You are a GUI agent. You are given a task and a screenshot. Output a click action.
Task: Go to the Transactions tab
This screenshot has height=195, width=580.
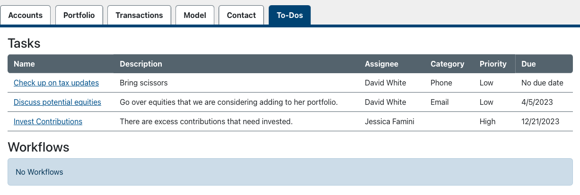[139, 15]
